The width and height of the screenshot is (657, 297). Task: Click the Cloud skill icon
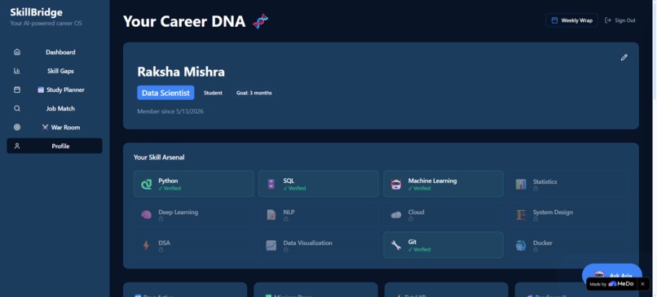point(396,215)
